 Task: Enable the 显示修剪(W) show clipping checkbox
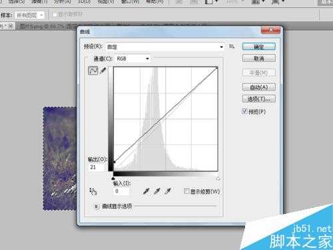(186, 191)
